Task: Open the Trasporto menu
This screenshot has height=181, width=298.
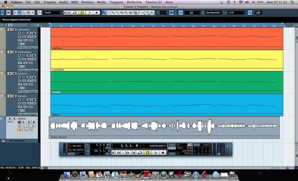Action: pos(116,2)
